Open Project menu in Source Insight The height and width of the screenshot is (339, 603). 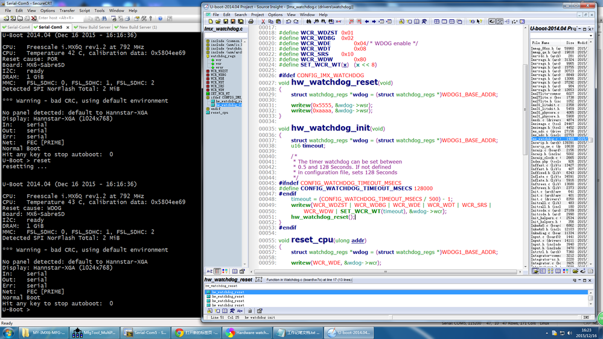point(257,14)
